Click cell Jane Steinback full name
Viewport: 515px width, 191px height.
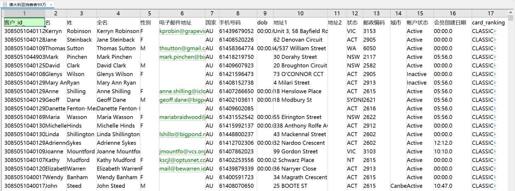118,39
